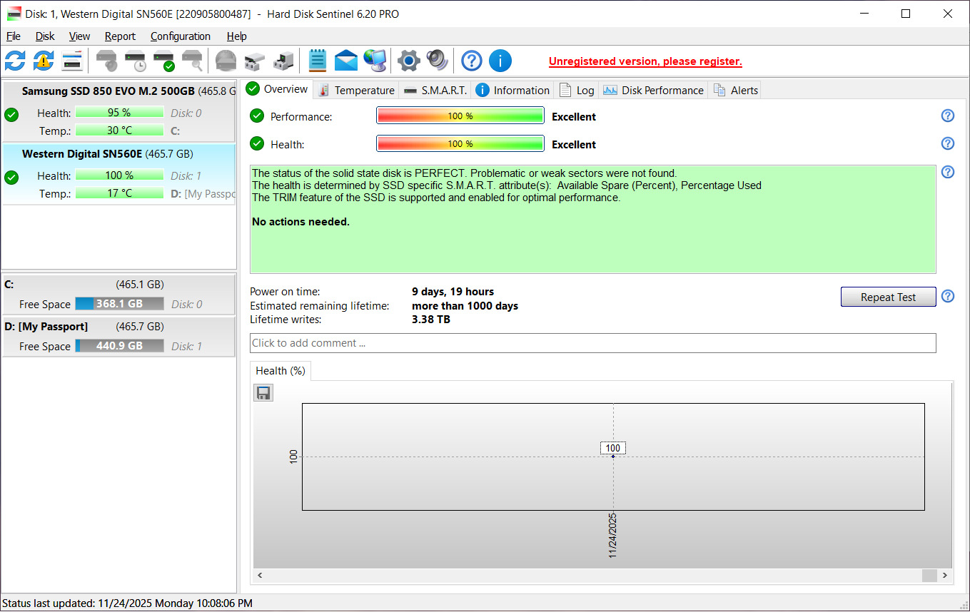970x612 pixels.
Task: Open the File menu
Action: point(14,36)
